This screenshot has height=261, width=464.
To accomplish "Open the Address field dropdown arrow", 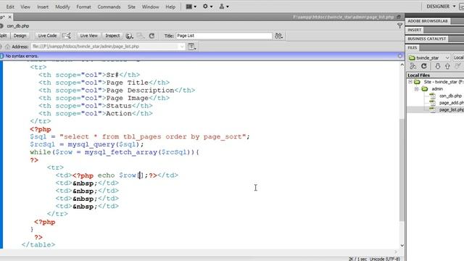I will (x=181, y=46).
